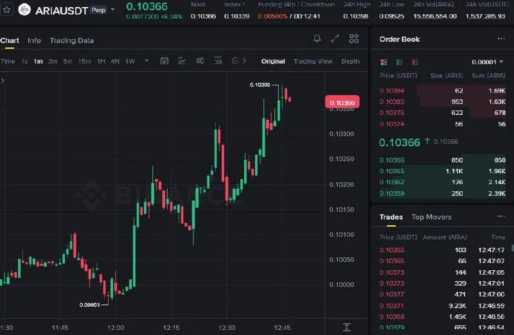Click the Funding (4h) / Countdown label
514x335 pixels.
[x=296, y=4]
